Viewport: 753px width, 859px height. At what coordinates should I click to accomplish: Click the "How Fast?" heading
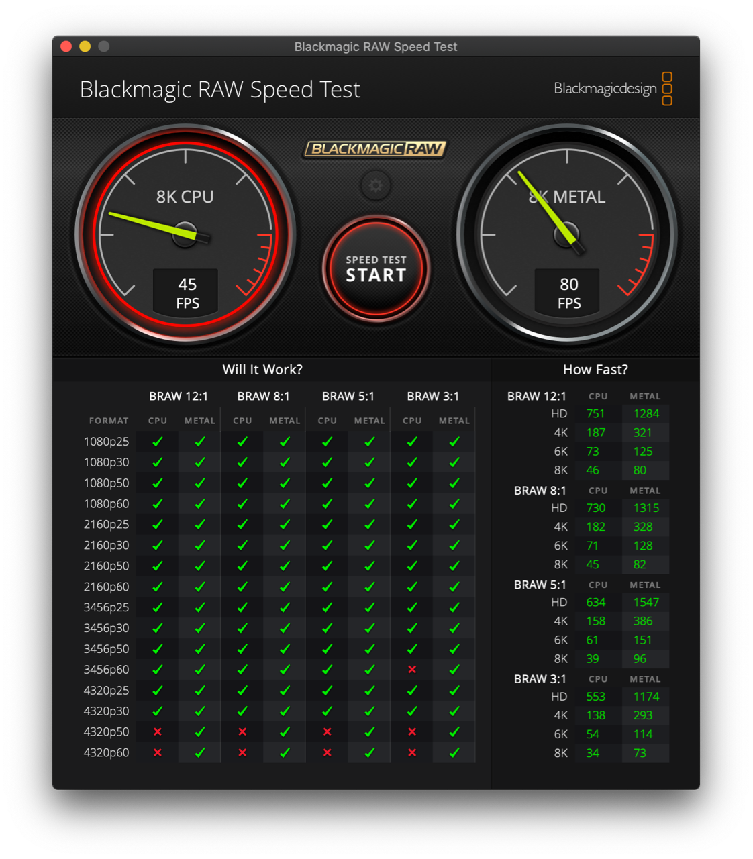[x=595, y=370]
